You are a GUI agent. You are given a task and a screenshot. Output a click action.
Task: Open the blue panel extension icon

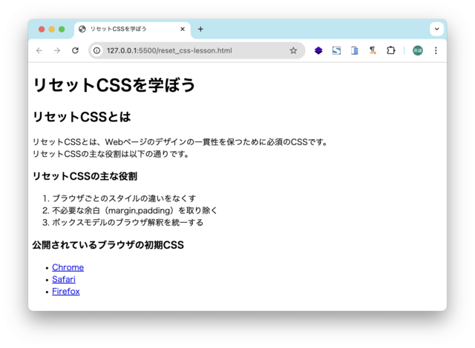click(355, 50)
